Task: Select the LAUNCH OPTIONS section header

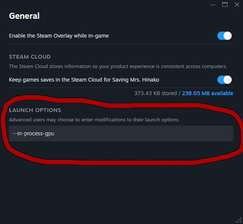Action: pyautogui.click(x=35, y=110)
